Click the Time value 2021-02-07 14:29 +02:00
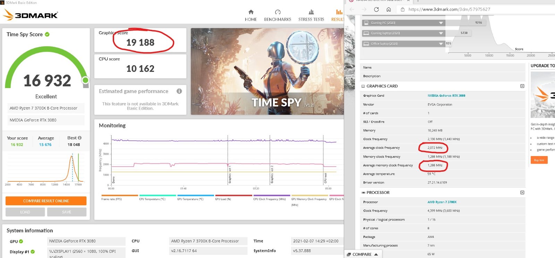Screen dimensions: 555x258 [x=316, y=241]
